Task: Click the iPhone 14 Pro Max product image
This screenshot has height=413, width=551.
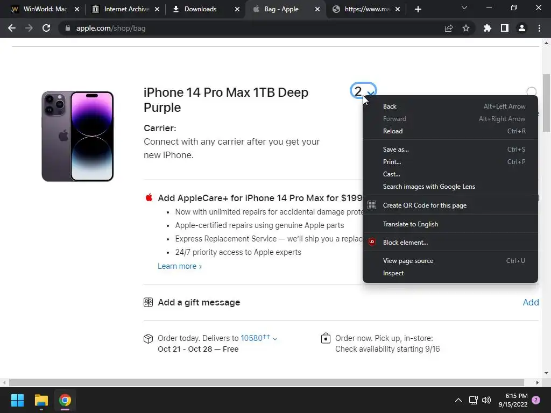Action: click(x=77, y=136)
